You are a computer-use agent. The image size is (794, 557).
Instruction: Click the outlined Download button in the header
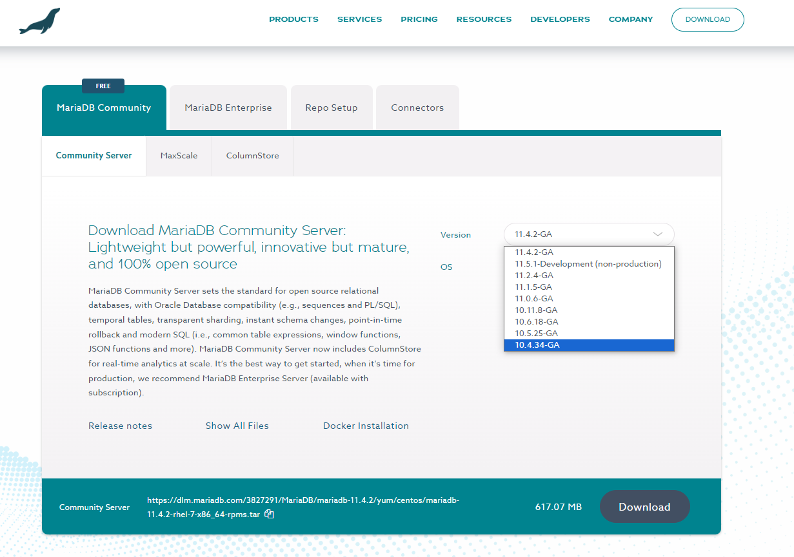708,19
